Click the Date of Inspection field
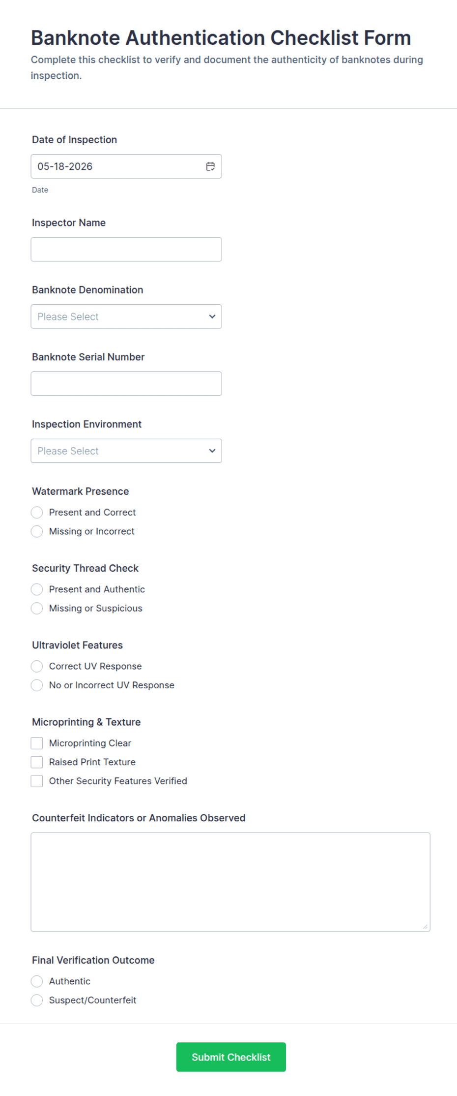Image resolution: width=457 pixels, height=1096 pixels. pos(126,166)
